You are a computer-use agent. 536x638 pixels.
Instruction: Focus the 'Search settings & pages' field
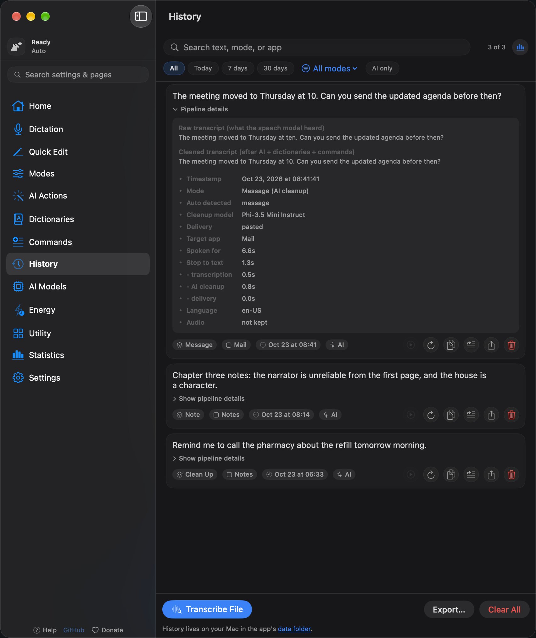(78, 75)
